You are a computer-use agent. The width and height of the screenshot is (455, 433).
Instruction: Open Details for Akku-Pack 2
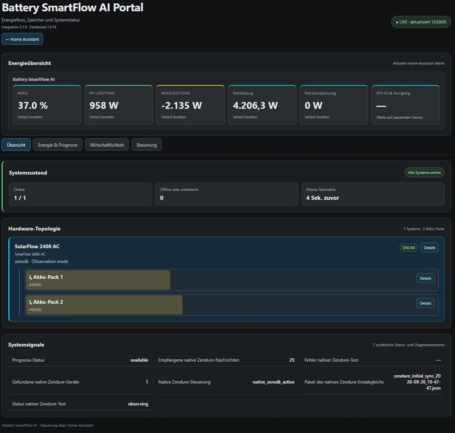pyautogui.click(x=425, y=303)
